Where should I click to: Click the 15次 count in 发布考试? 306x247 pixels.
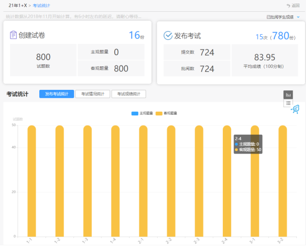point(262,37)
